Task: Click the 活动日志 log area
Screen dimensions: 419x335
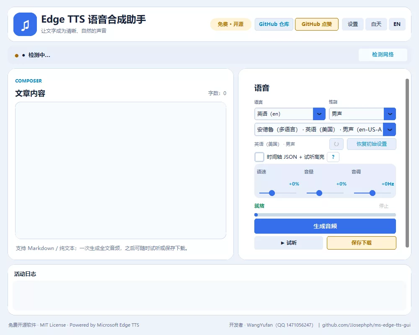Action: click(x=209, y=295)
